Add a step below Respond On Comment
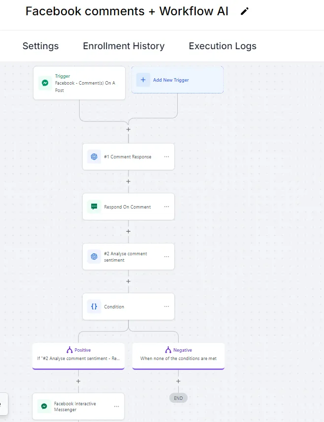Image resolution: width=324 pixels, height=422 pixels. tap(129, 231)
